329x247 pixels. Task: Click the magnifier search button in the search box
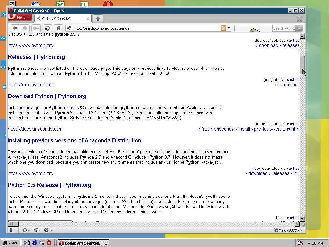click(x=299, y=28)
